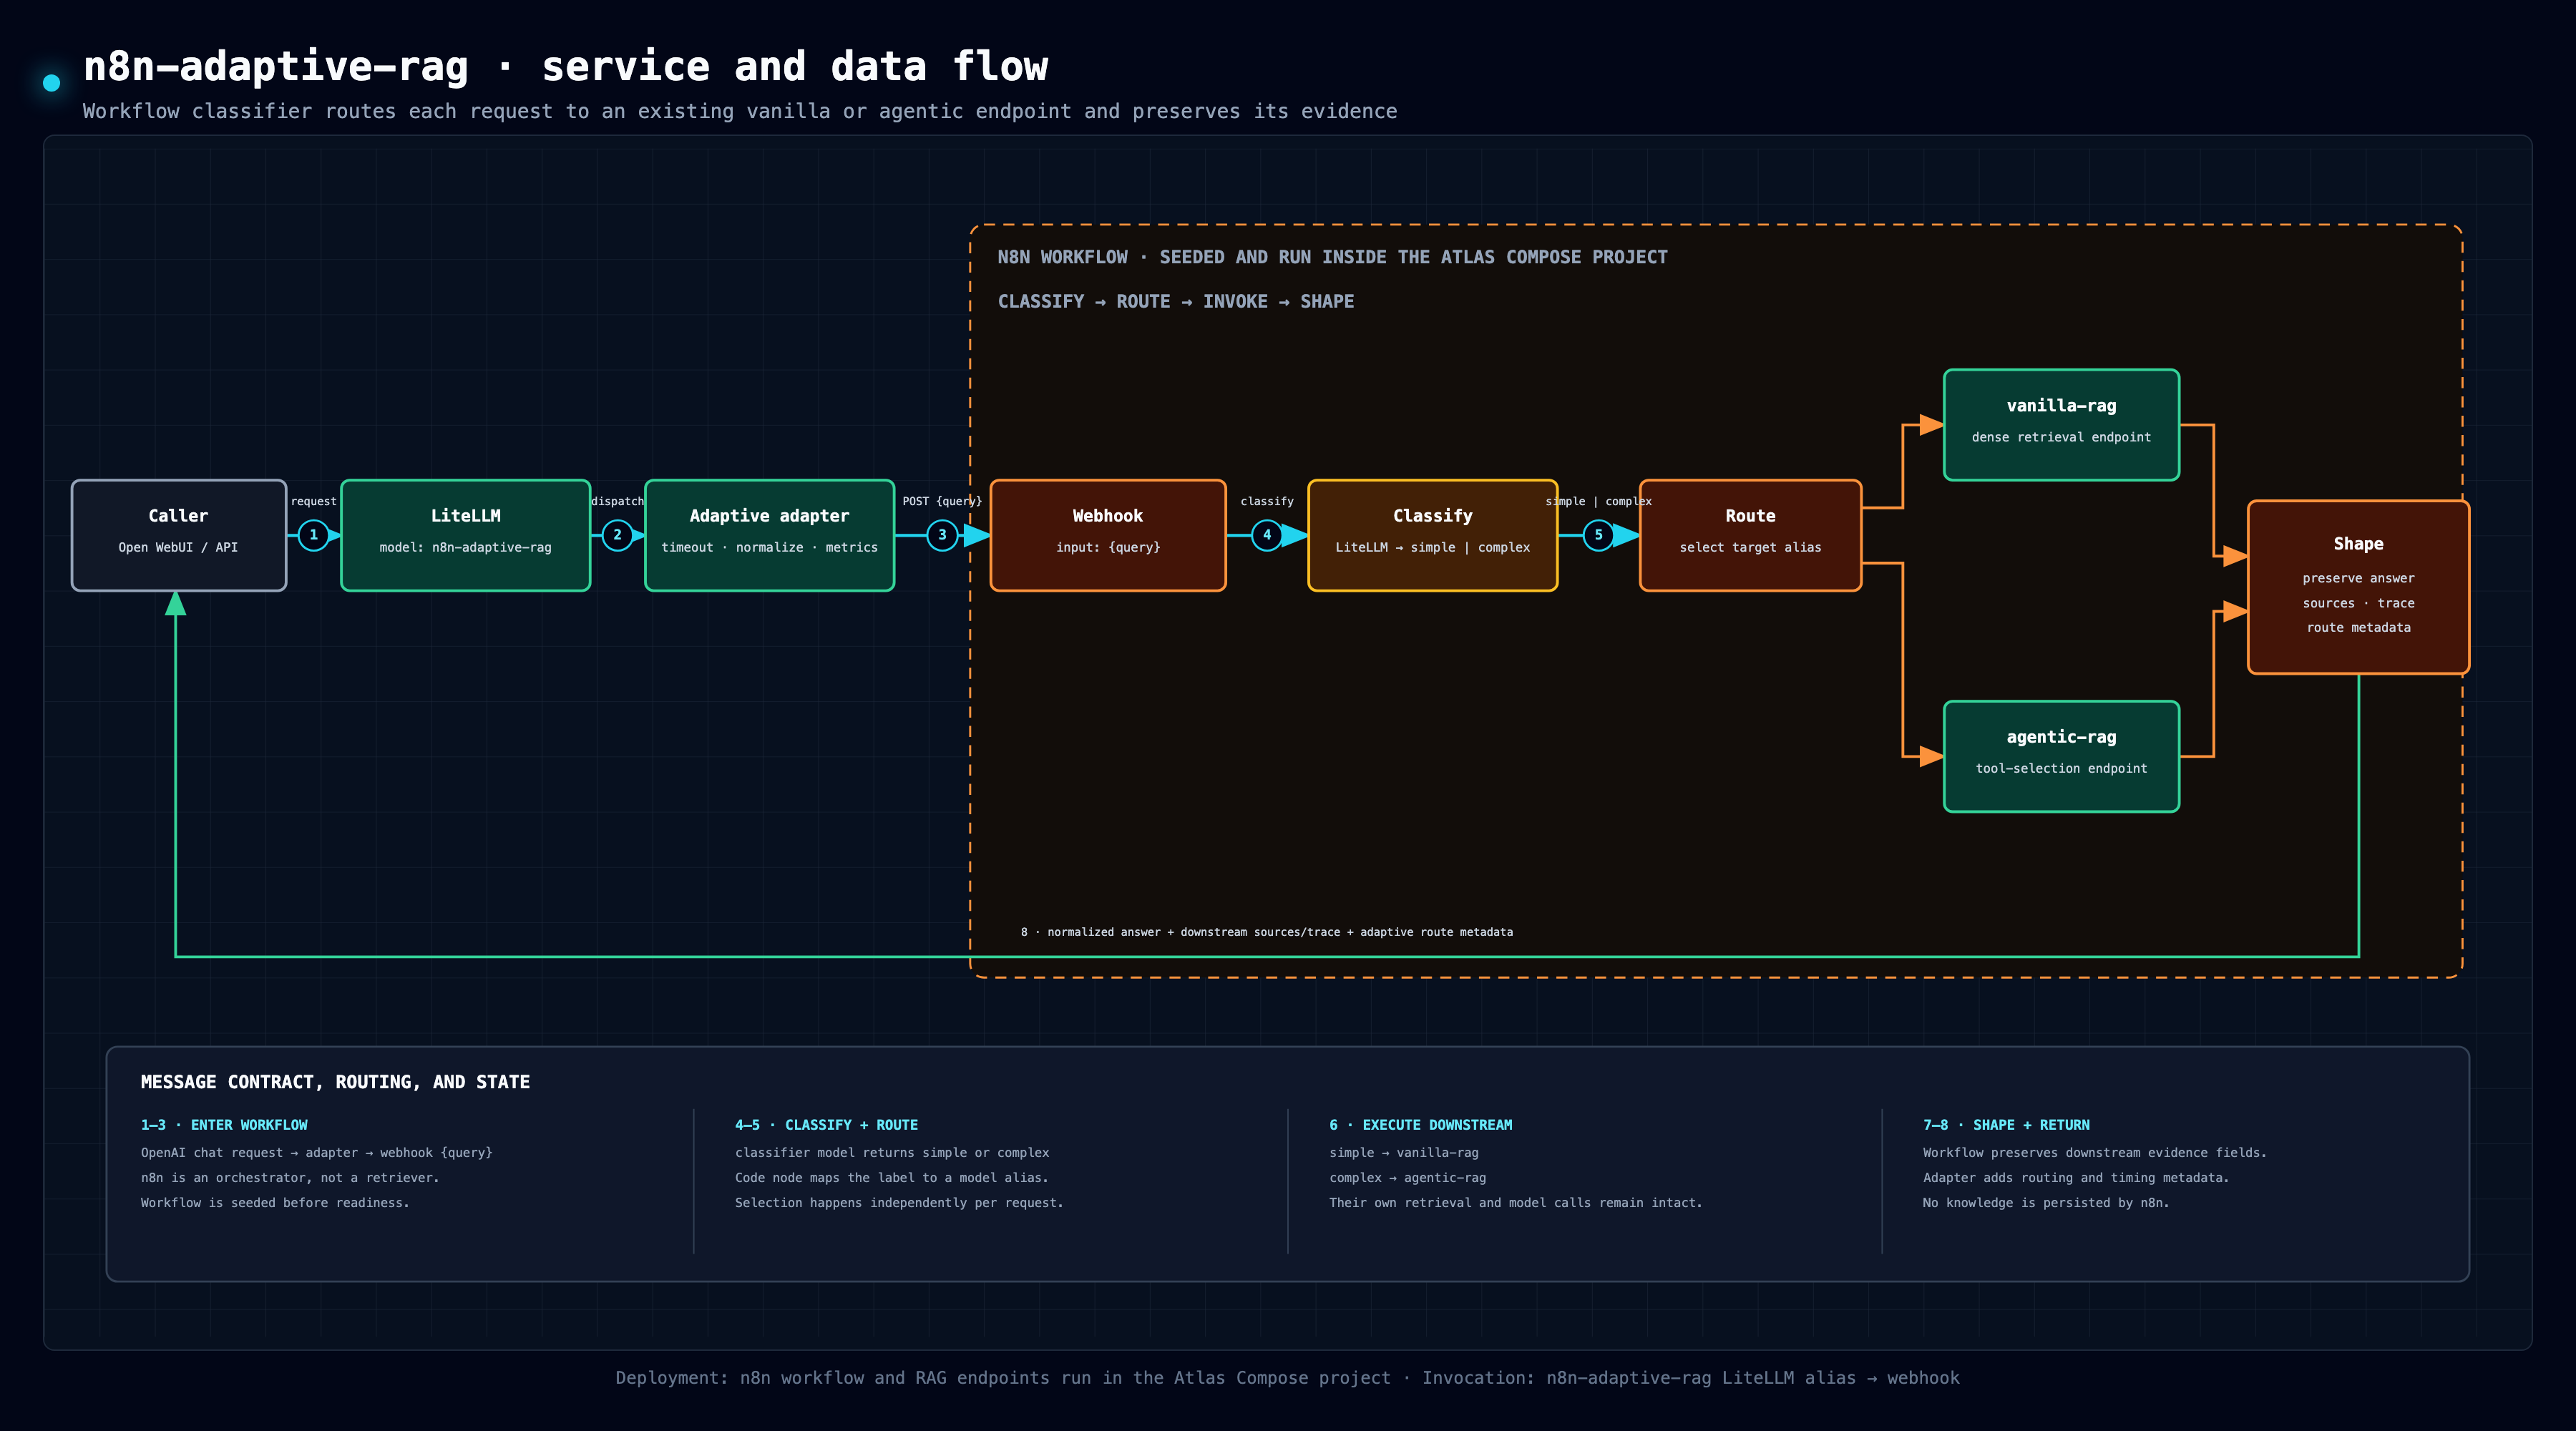
Task: Click the '7–8 · SHAPE + RETURN' heading
Action: [x=2006, y=1125]
